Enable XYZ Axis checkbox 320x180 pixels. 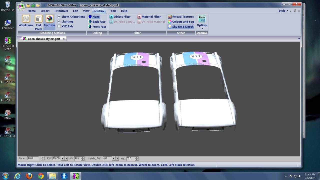tap(59, 26)
